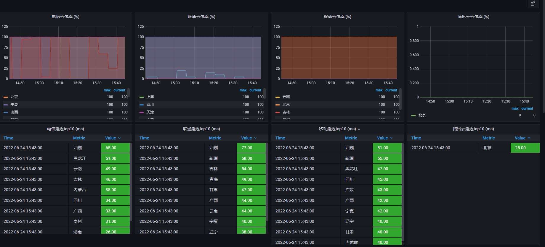Toggle 宁夏 series in 电信丢包率 legend
545x247 pixels.
14,105
